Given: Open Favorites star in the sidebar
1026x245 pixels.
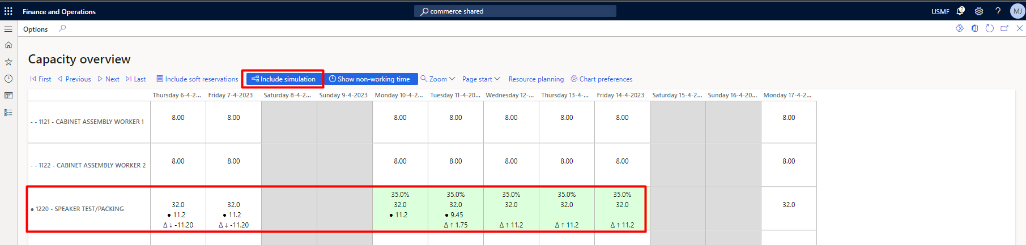Looking at the screenshot, I should click(8, 62).
